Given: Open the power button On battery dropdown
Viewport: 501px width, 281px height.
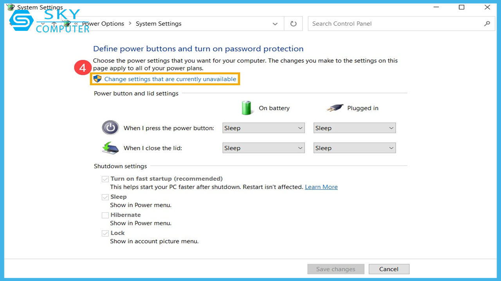Looking at the screenshot, I should (263, 128).
